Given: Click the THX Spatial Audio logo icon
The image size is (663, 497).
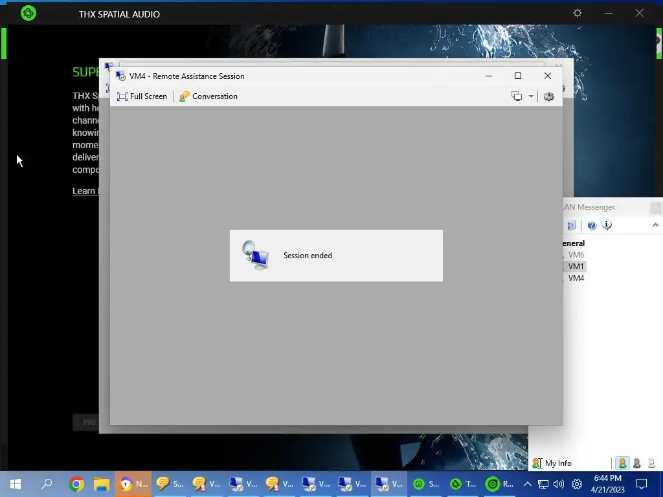Looking at the screenshot, I should [x=28, y=13].
